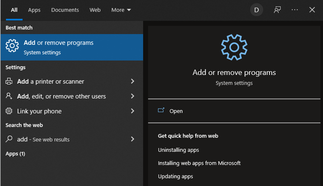Click the person icon beside Add, edit, or remove other users
323x186 pixels.
point(9,96)
